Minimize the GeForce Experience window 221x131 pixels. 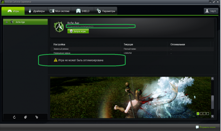click(210, 2)
